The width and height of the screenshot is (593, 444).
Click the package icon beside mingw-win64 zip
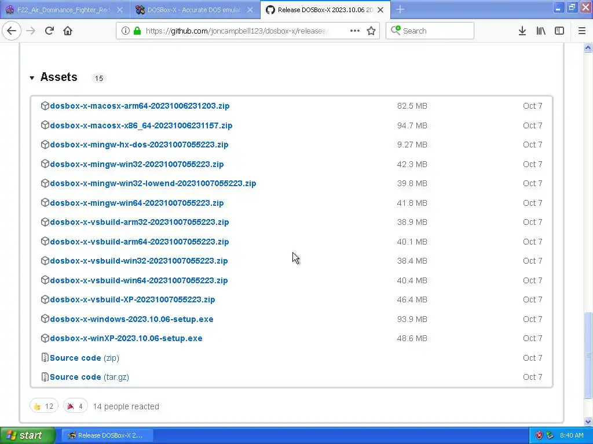pos(45,202)
